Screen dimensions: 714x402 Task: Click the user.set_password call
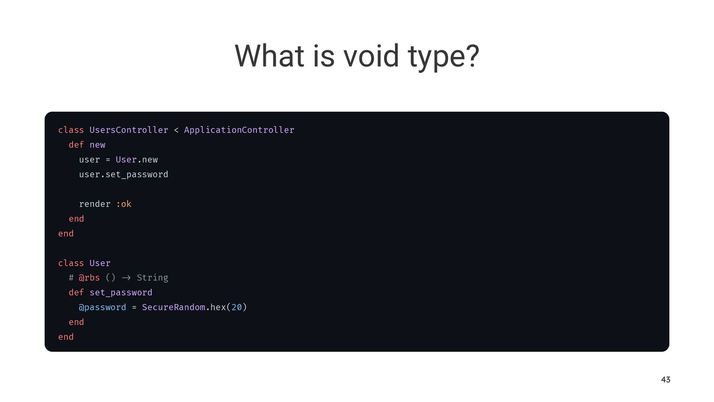click(123, 175)
